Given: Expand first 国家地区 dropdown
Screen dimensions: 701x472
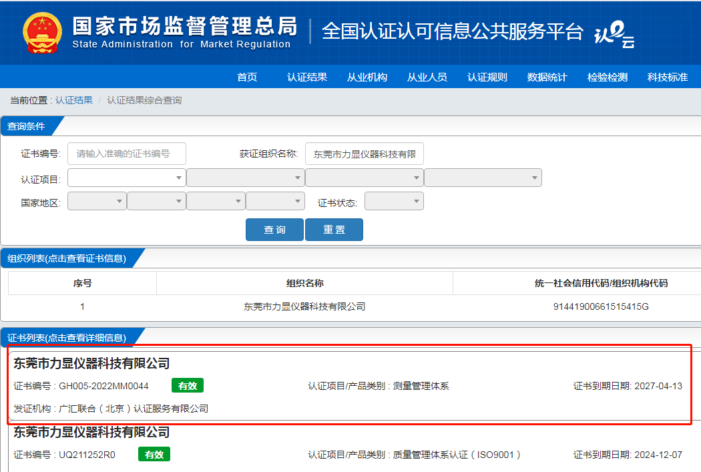Looking at the screenshot, I should tap(97, 201).
